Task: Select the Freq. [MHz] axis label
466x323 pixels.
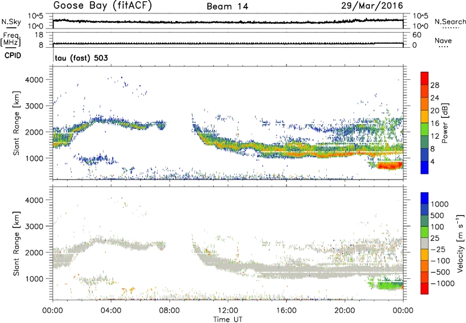Action: (10, 39)
